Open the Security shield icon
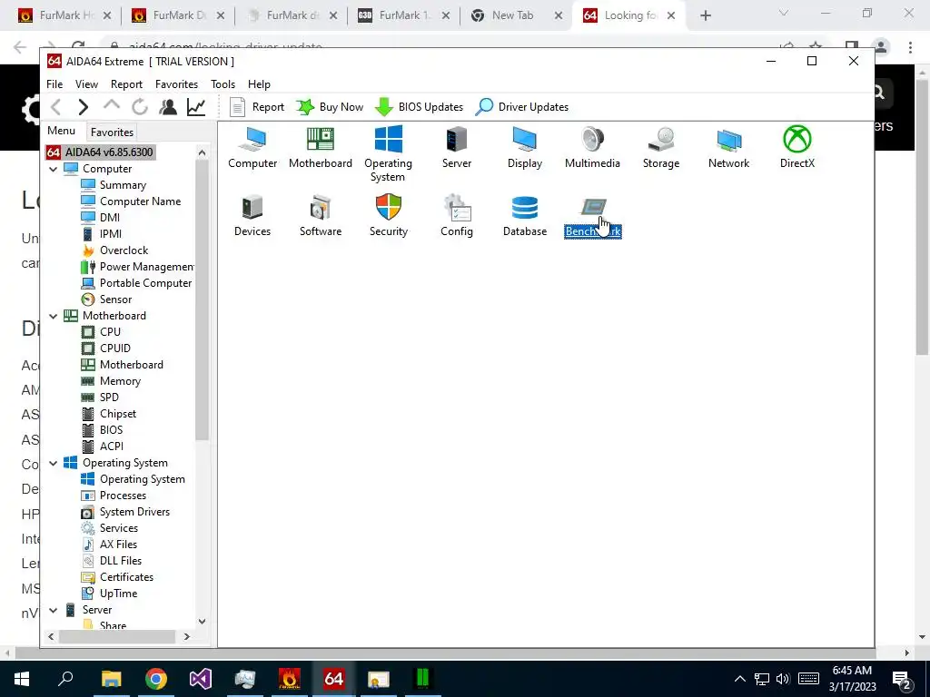The image size is (930, 697). pyautogui.click(x=389, y=215)
